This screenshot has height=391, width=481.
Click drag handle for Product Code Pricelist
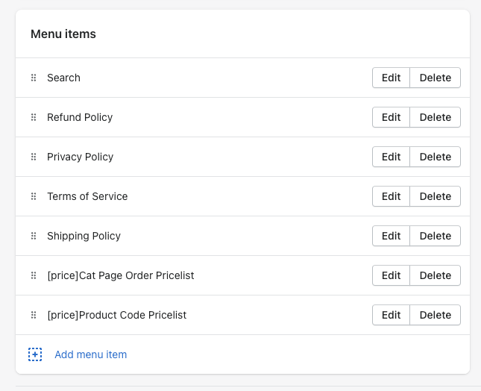[x=34, y=315]
